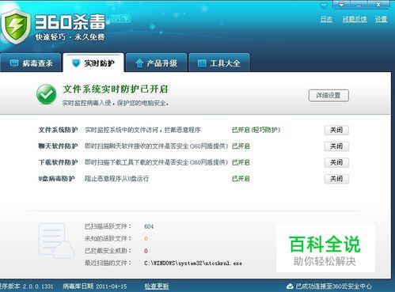The image size is (395, 292).
Task: Turn off U盘病毒防护 with its 关闭 button
Action: (336, 179)
